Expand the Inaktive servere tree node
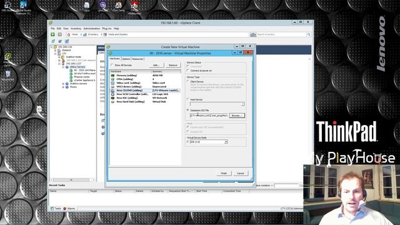The image size is (400, 225). point(63,84)
